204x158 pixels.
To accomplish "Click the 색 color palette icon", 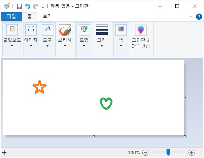I will point(121,30).
